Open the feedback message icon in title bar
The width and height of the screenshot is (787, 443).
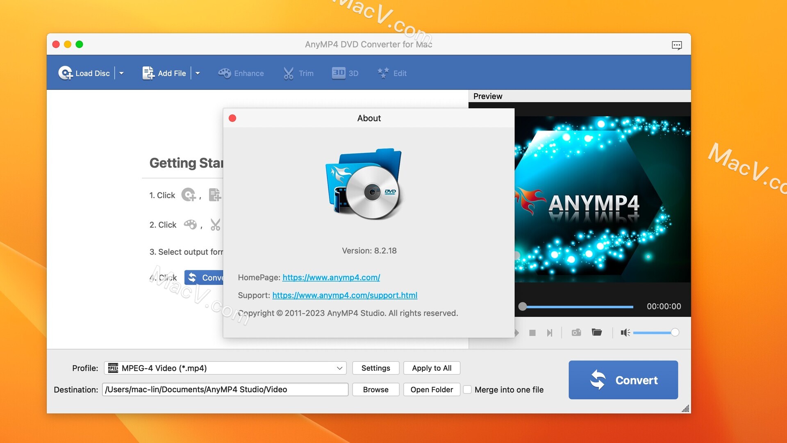(677, 45)
